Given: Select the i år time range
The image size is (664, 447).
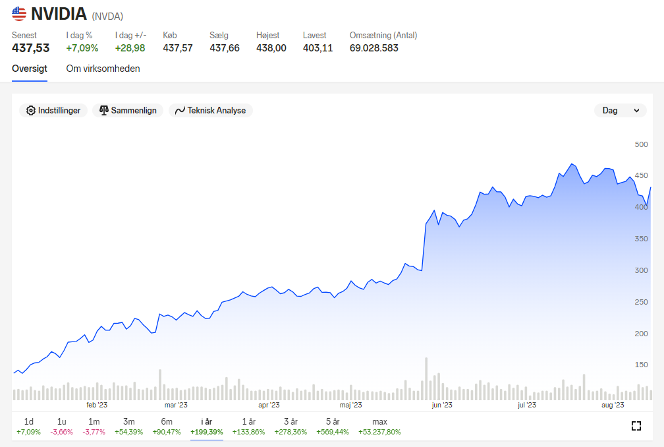Looking at the screenshot, I should [207, 427].
